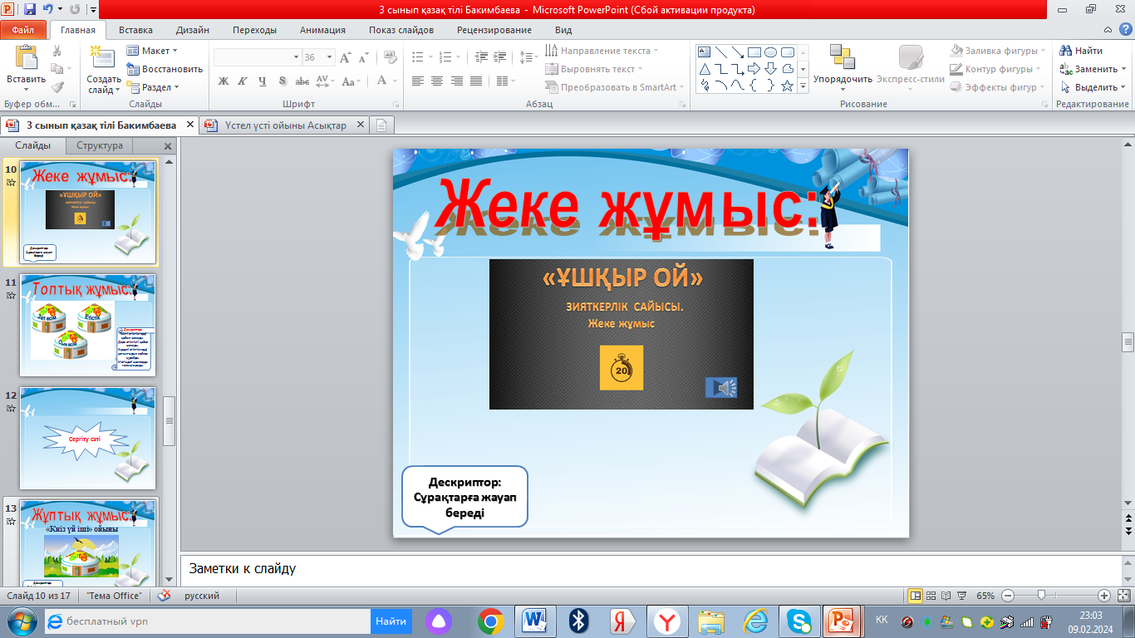The image size is (1135, 638).
Task: Toggle italic (К) formatting
Action: pyautogui.click(x=243, y=81)
